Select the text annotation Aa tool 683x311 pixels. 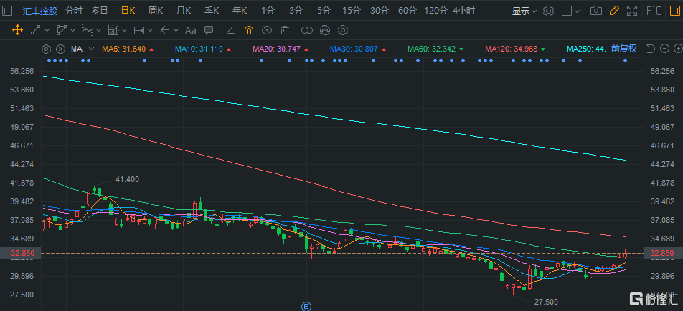click(190, 30)
